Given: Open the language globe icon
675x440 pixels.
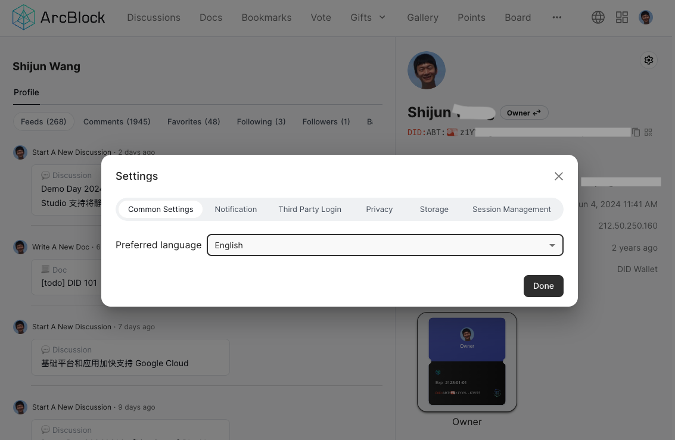Looking at the screenshot, I should [x=598, y=17].
